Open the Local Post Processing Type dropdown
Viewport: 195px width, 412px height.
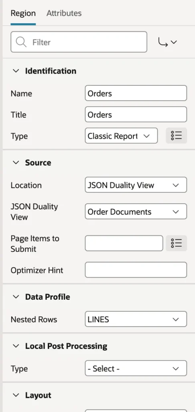click(x=136, y=369)
